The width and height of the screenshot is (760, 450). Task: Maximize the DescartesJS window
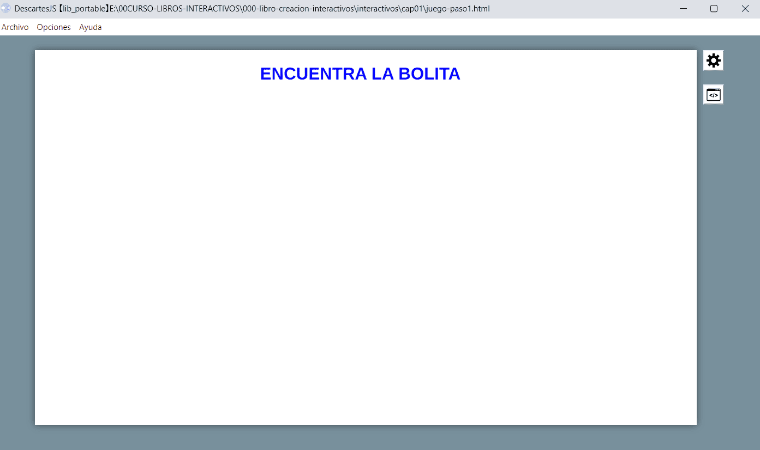click(x=714, y=9)
